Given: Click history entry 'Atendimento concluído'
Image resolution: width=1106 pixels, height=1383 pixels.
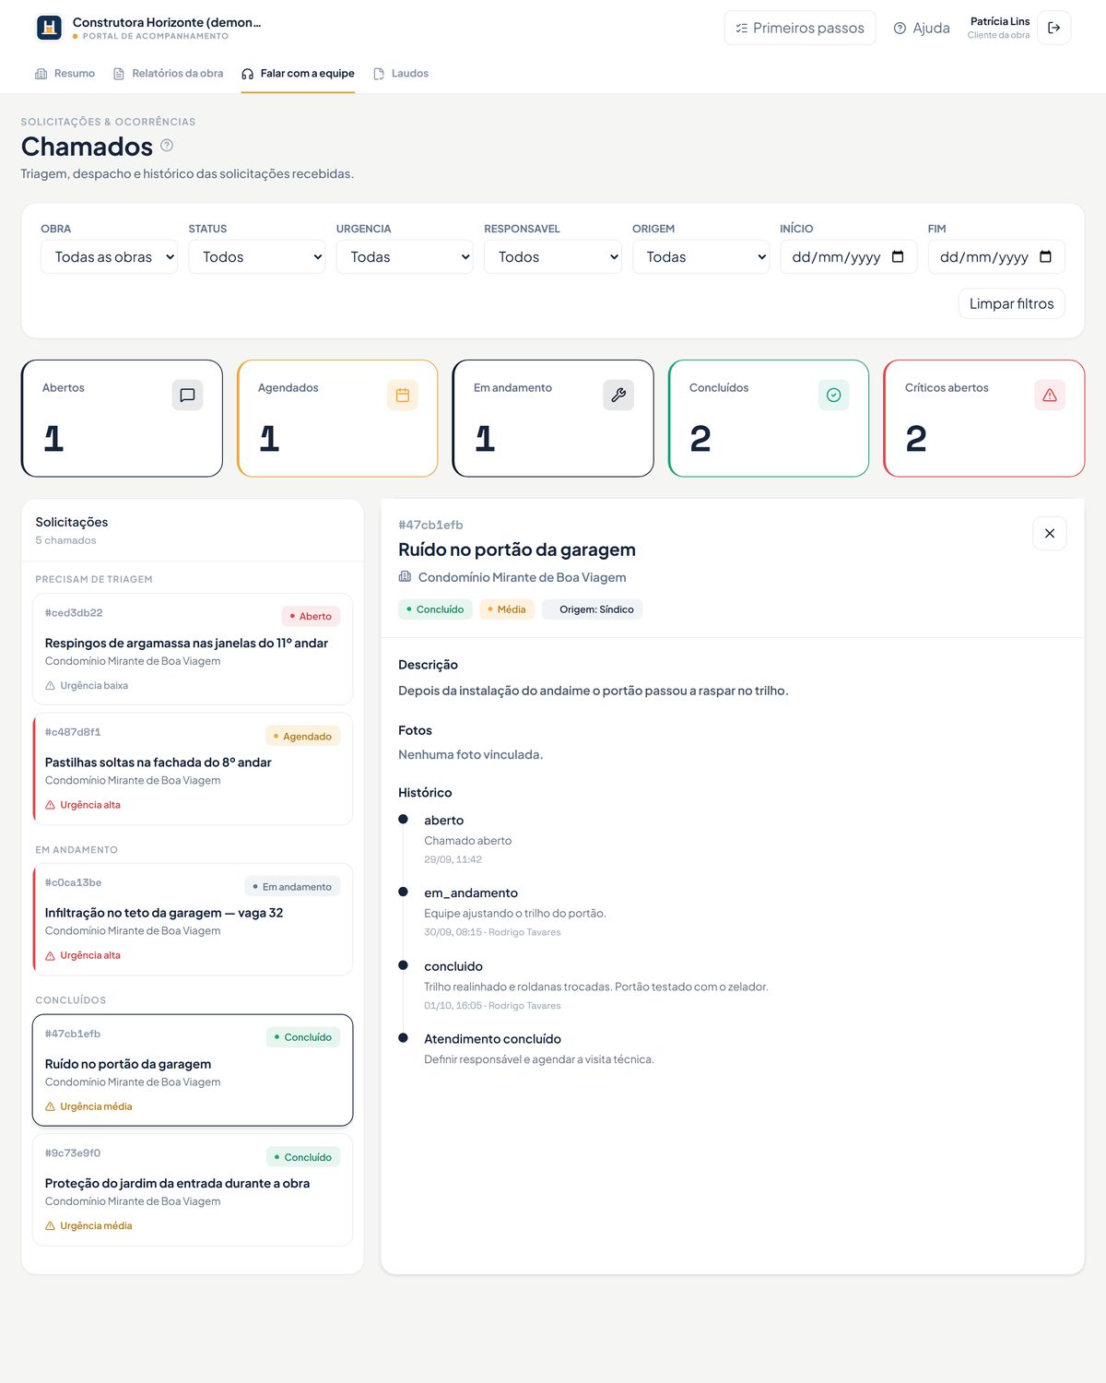Looking at the screenshot, I should [492, 1039].
